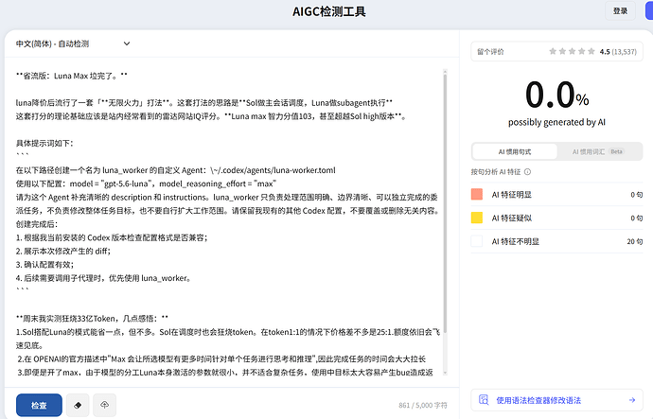
Task: Click the blue 检查 check button
Action: 39,405
